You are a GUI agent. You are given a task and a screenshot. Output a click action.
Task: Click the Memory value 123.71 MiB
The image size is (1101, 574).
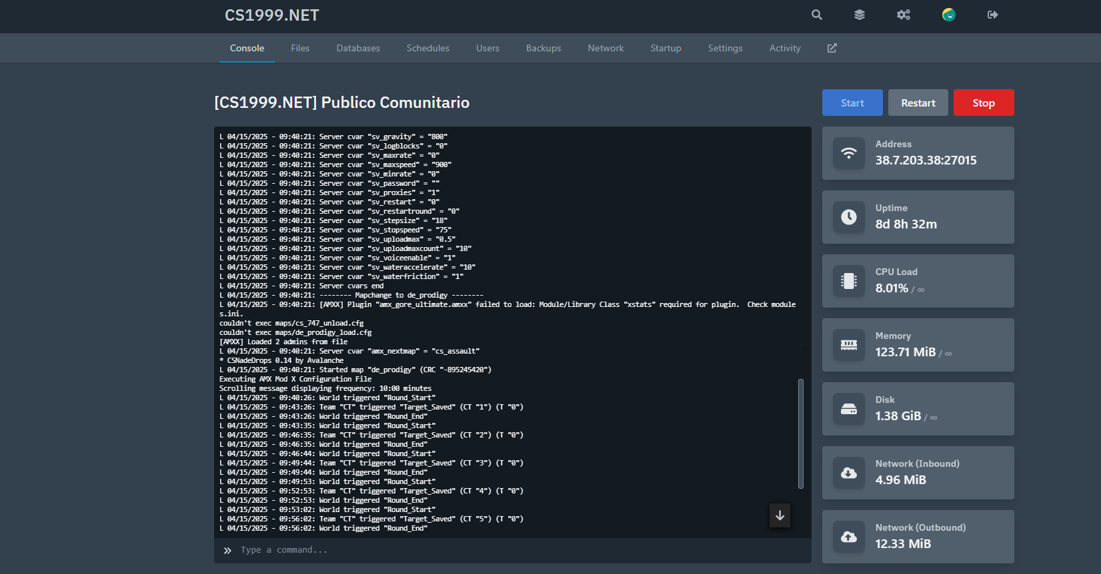click(x=906, y=352)
